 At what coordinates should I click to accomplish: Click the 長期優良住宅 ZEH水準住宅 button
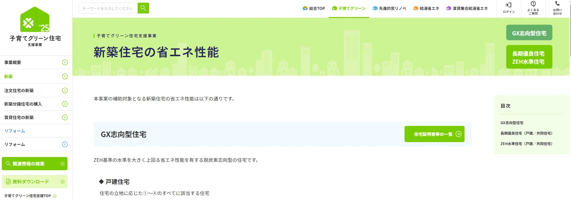(529, 57)
